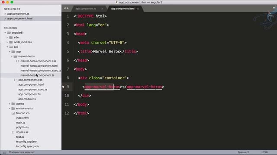The image size is (277, 155).
Task: Open the tab list dropdown arrow
Action: pyautogui.click(x=274, y=8)
